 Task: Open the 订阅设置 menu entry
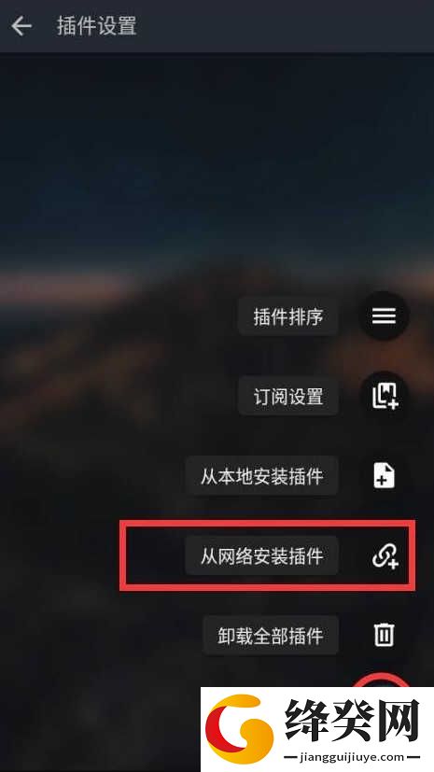click(288, 397)
